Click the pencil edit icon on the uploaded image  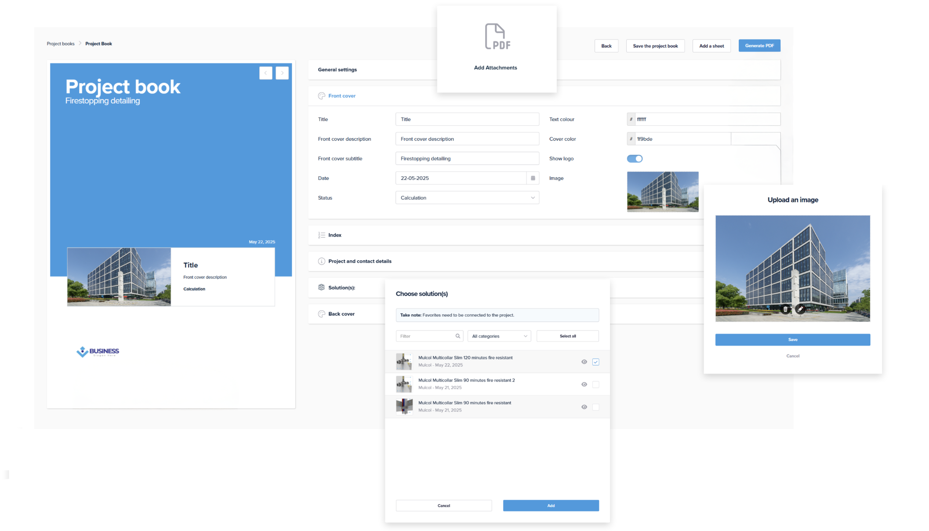pos(800,309)
